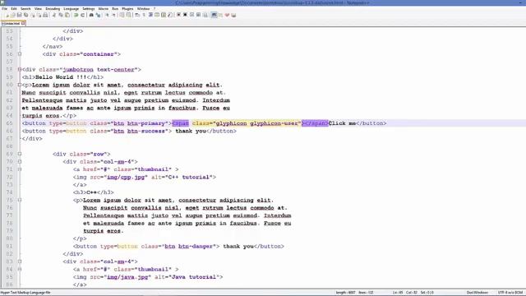
Task: Open Find using the binoculars icon
Action: [x=91, y=15]
